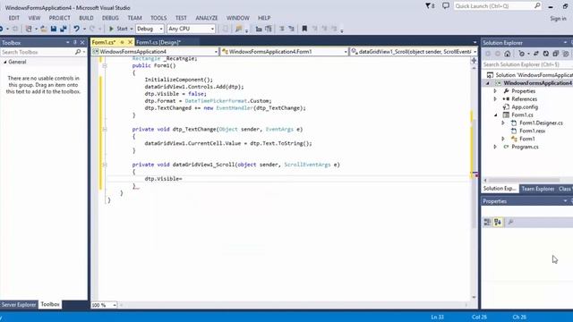Click the Quick Launch input field
The width and height of the screenshot is (573, 322).
493,6
